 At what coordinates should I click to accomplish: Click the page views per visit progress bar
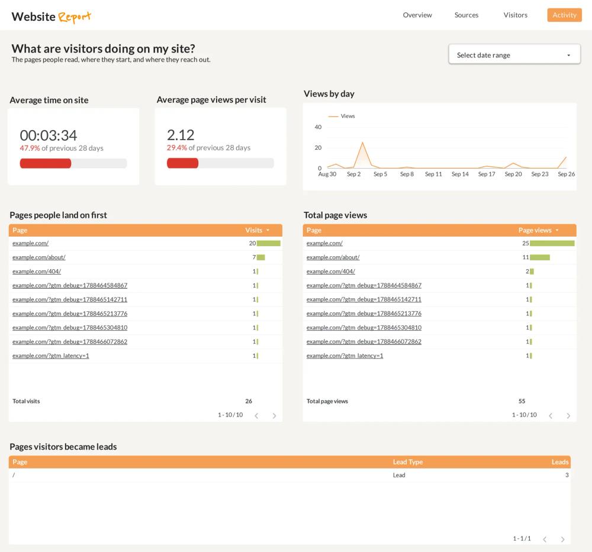click(x=220, y=163)
